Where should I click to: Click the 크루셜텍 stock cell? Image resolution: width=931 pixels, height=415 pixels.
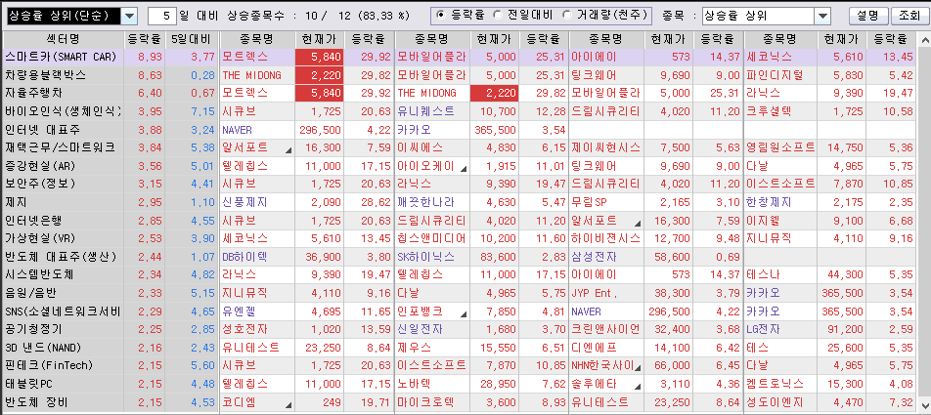[x=780, y=111]
